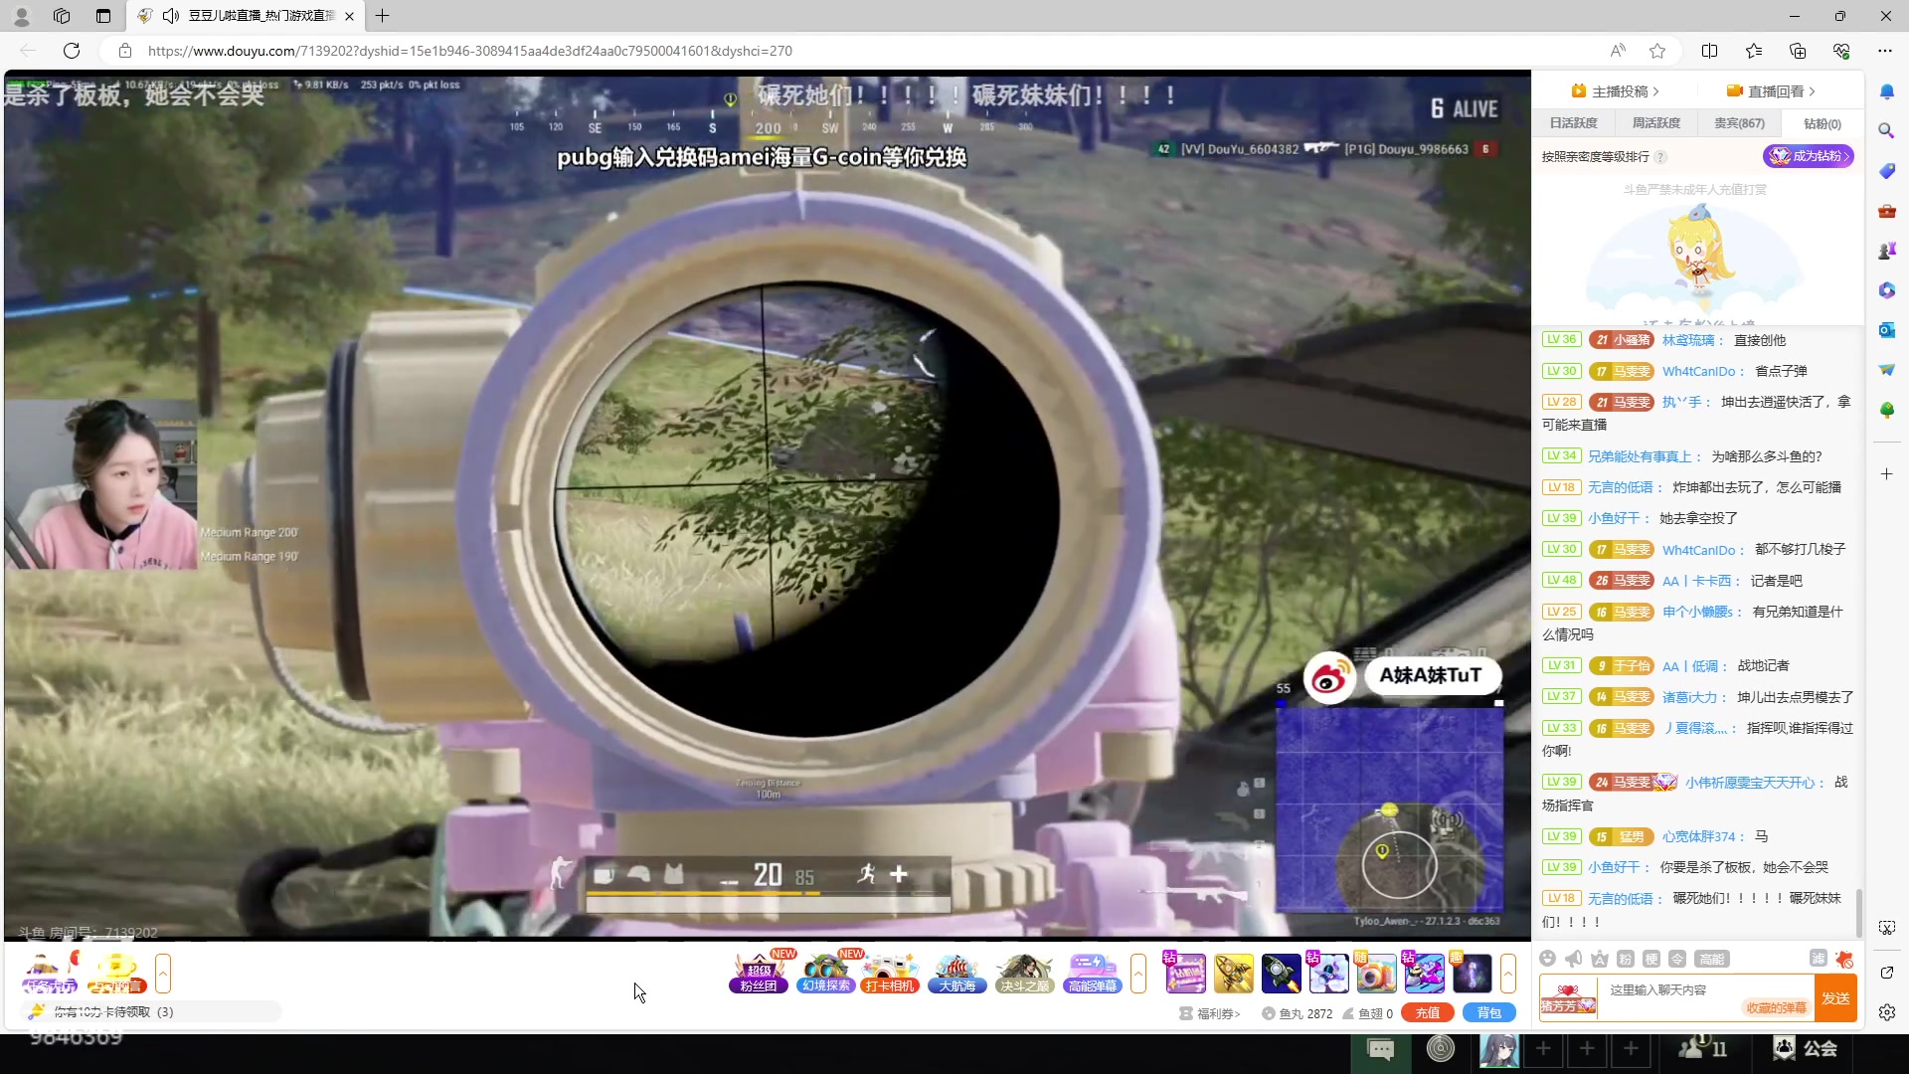
Task: Open the 任务大厅 task hall icon
Action: point(50,974)
